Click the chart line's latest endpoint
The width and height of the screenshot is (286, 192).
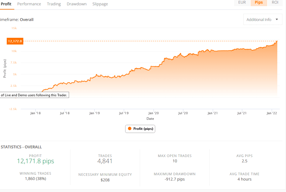coord(277,41)
